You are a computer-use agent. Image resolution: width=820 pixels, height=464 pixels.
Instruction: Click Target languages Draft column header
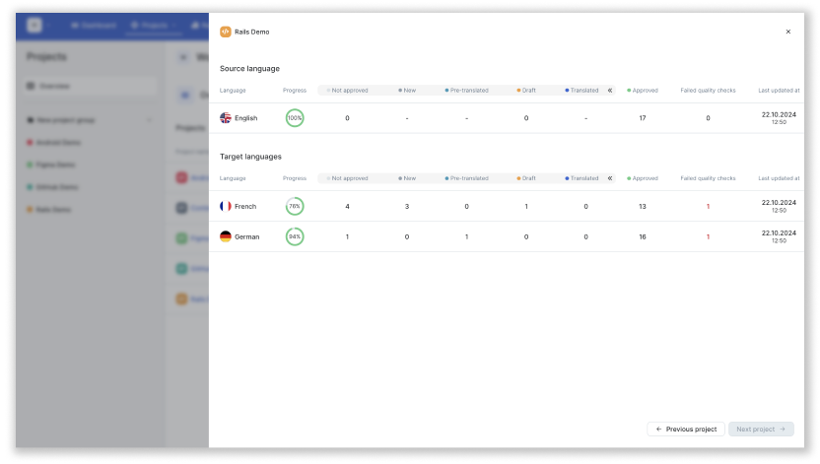coord(526,178)
